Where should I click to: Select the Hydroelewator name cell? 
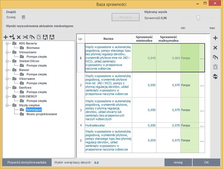click(x=108, y=125)
